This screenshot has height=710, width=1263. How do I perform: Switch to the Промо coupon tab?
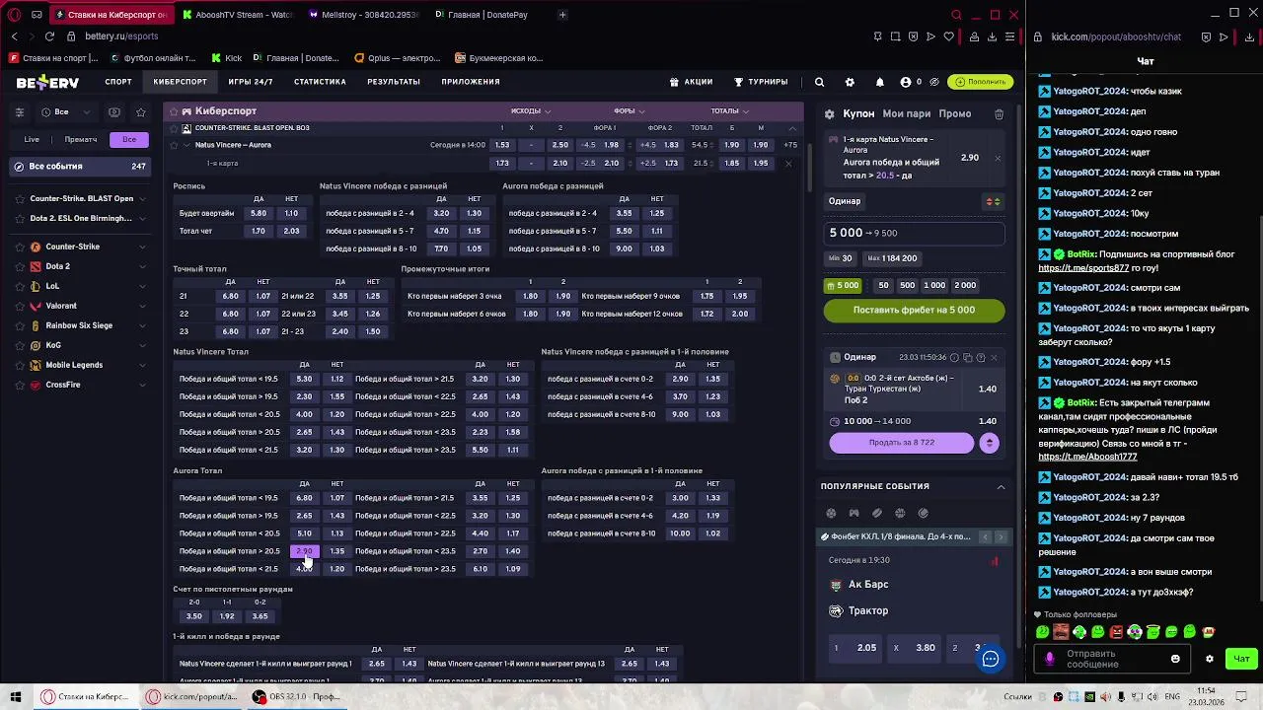(x=955, y=114)
